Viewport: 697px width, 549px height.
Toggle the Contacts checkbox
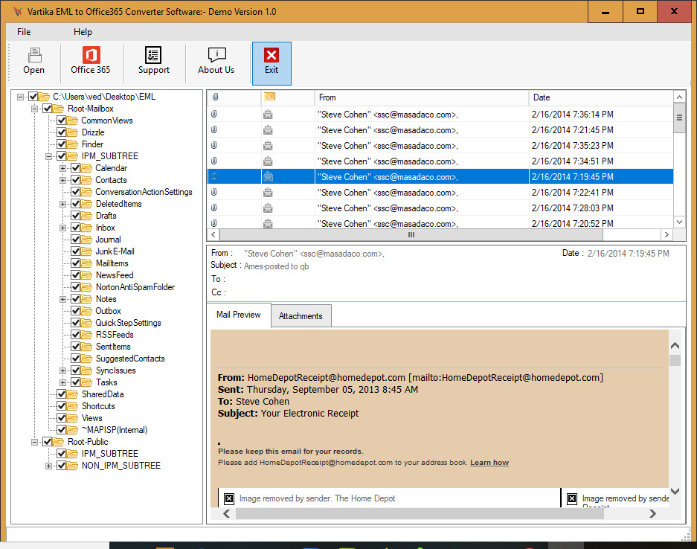pos(76,180)
